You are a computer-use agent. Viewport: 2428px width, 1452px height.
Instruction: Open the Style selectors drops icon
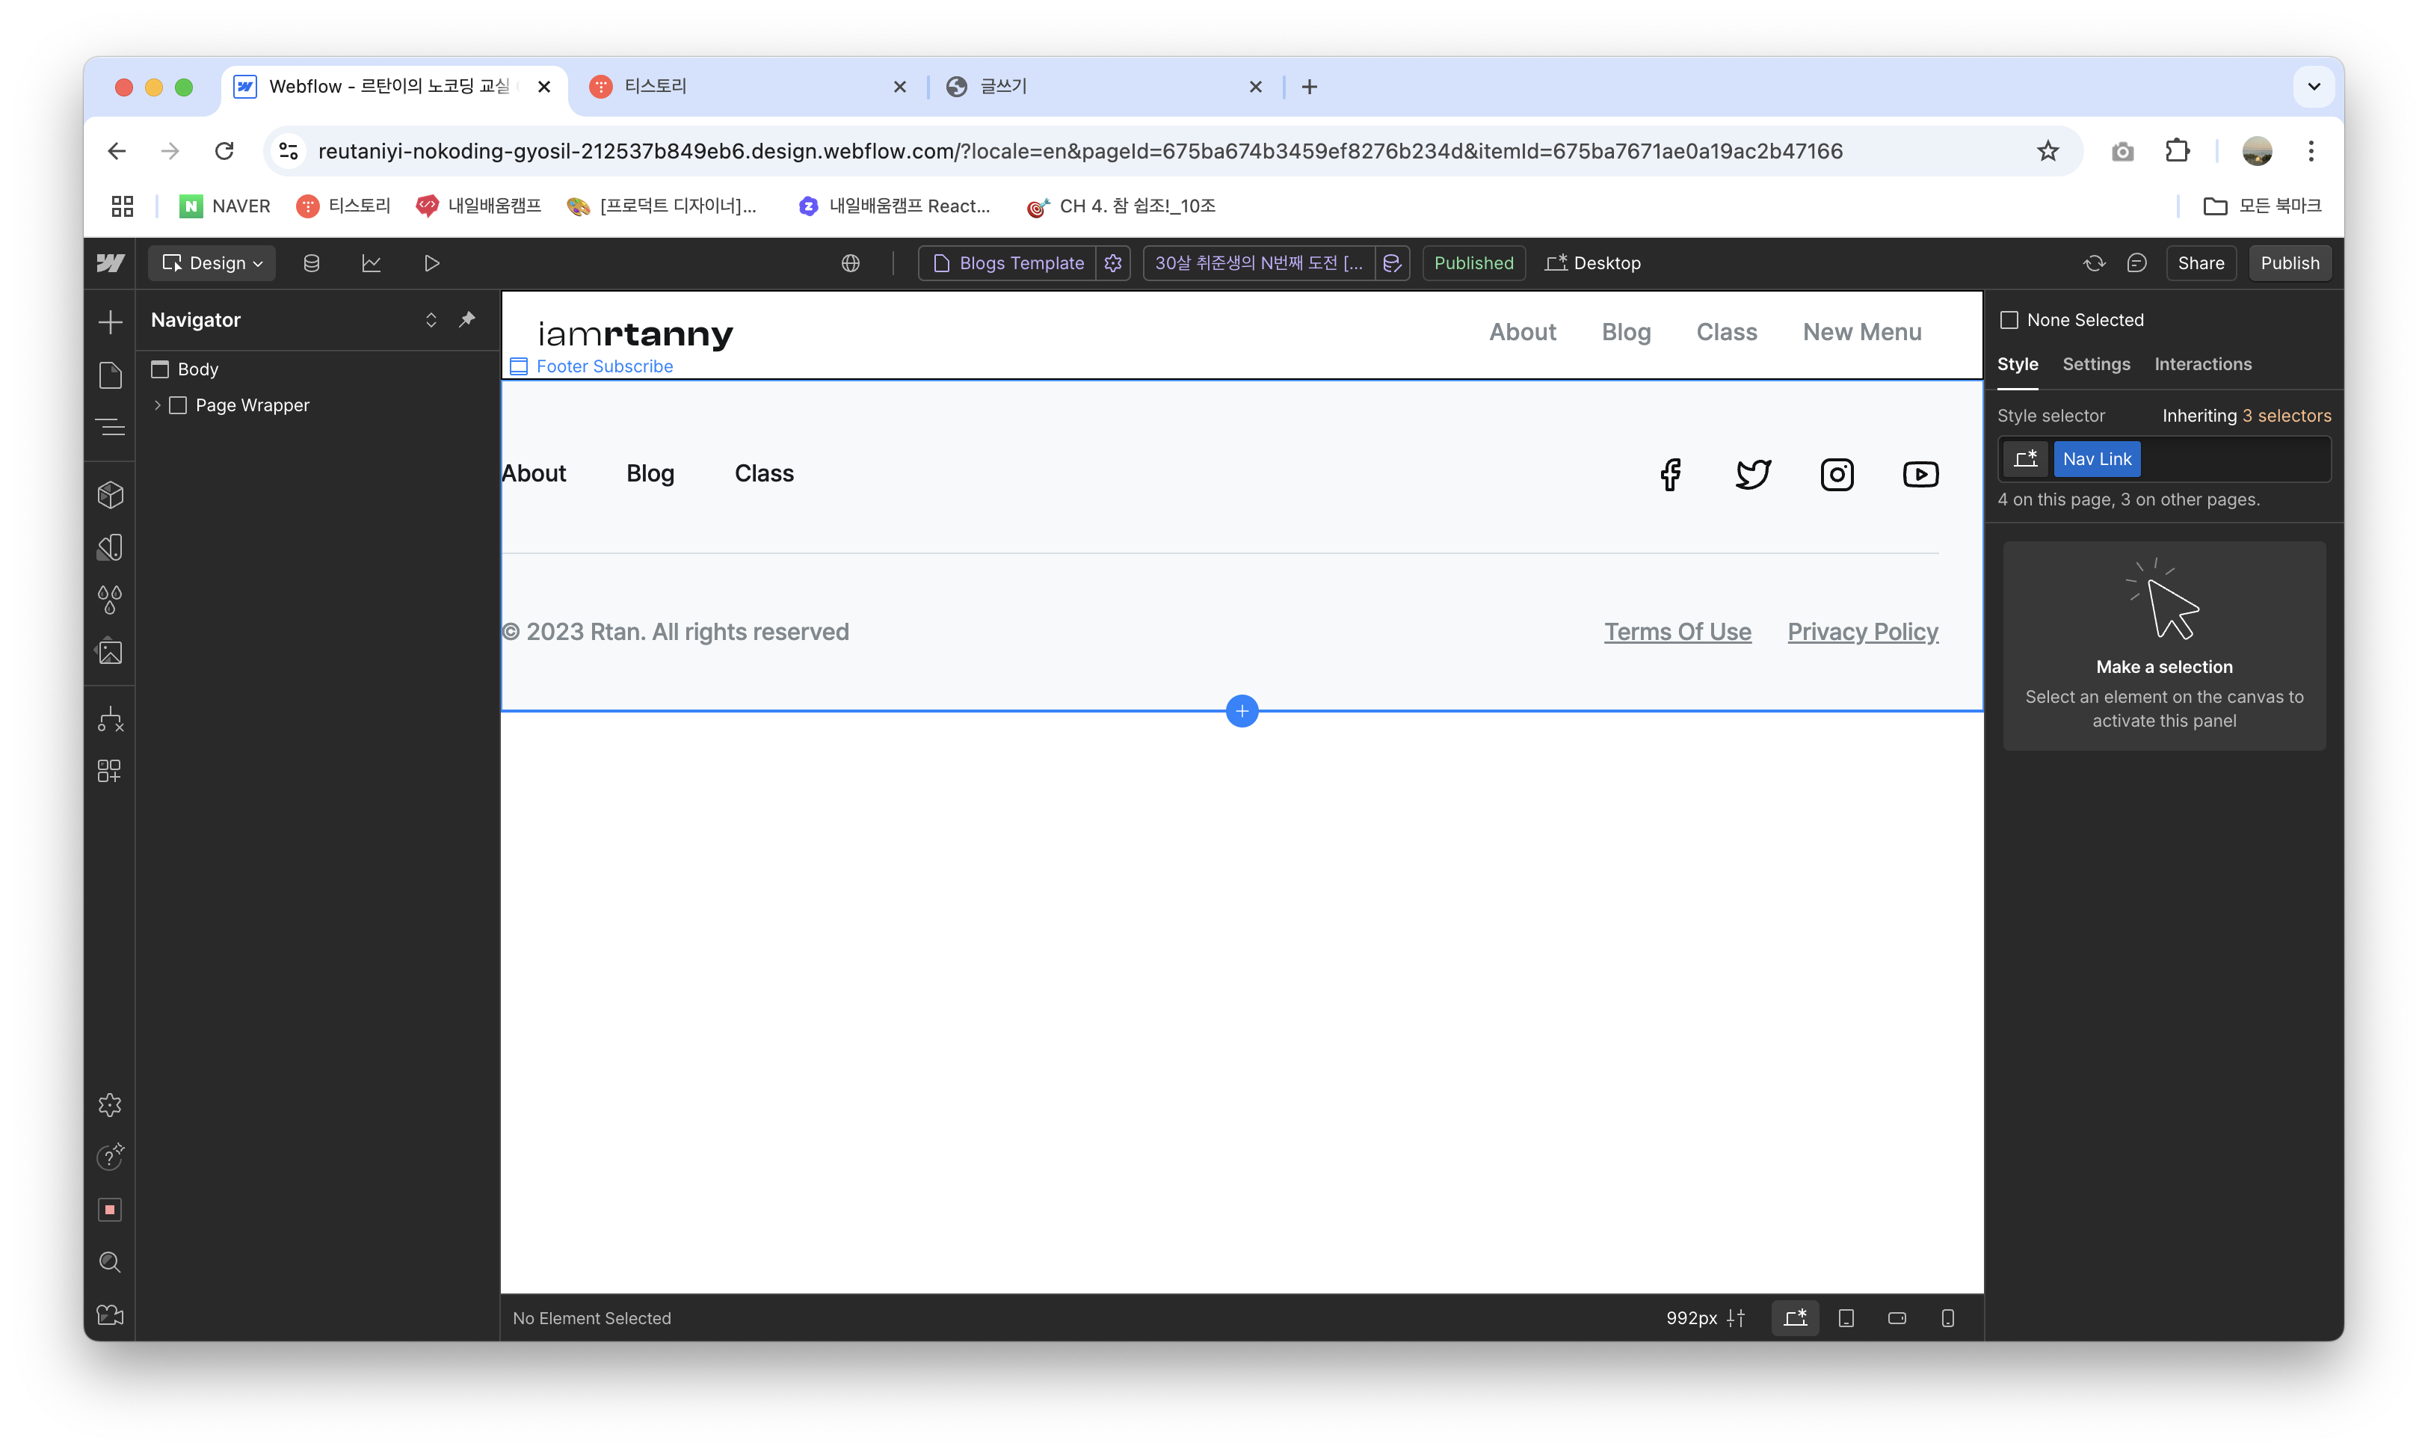click(111, 600)
